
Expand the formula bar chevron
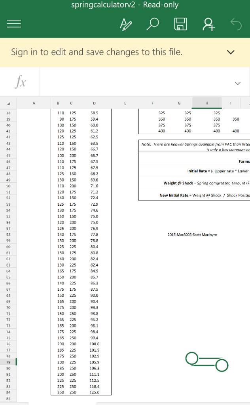tap(237, 83)
